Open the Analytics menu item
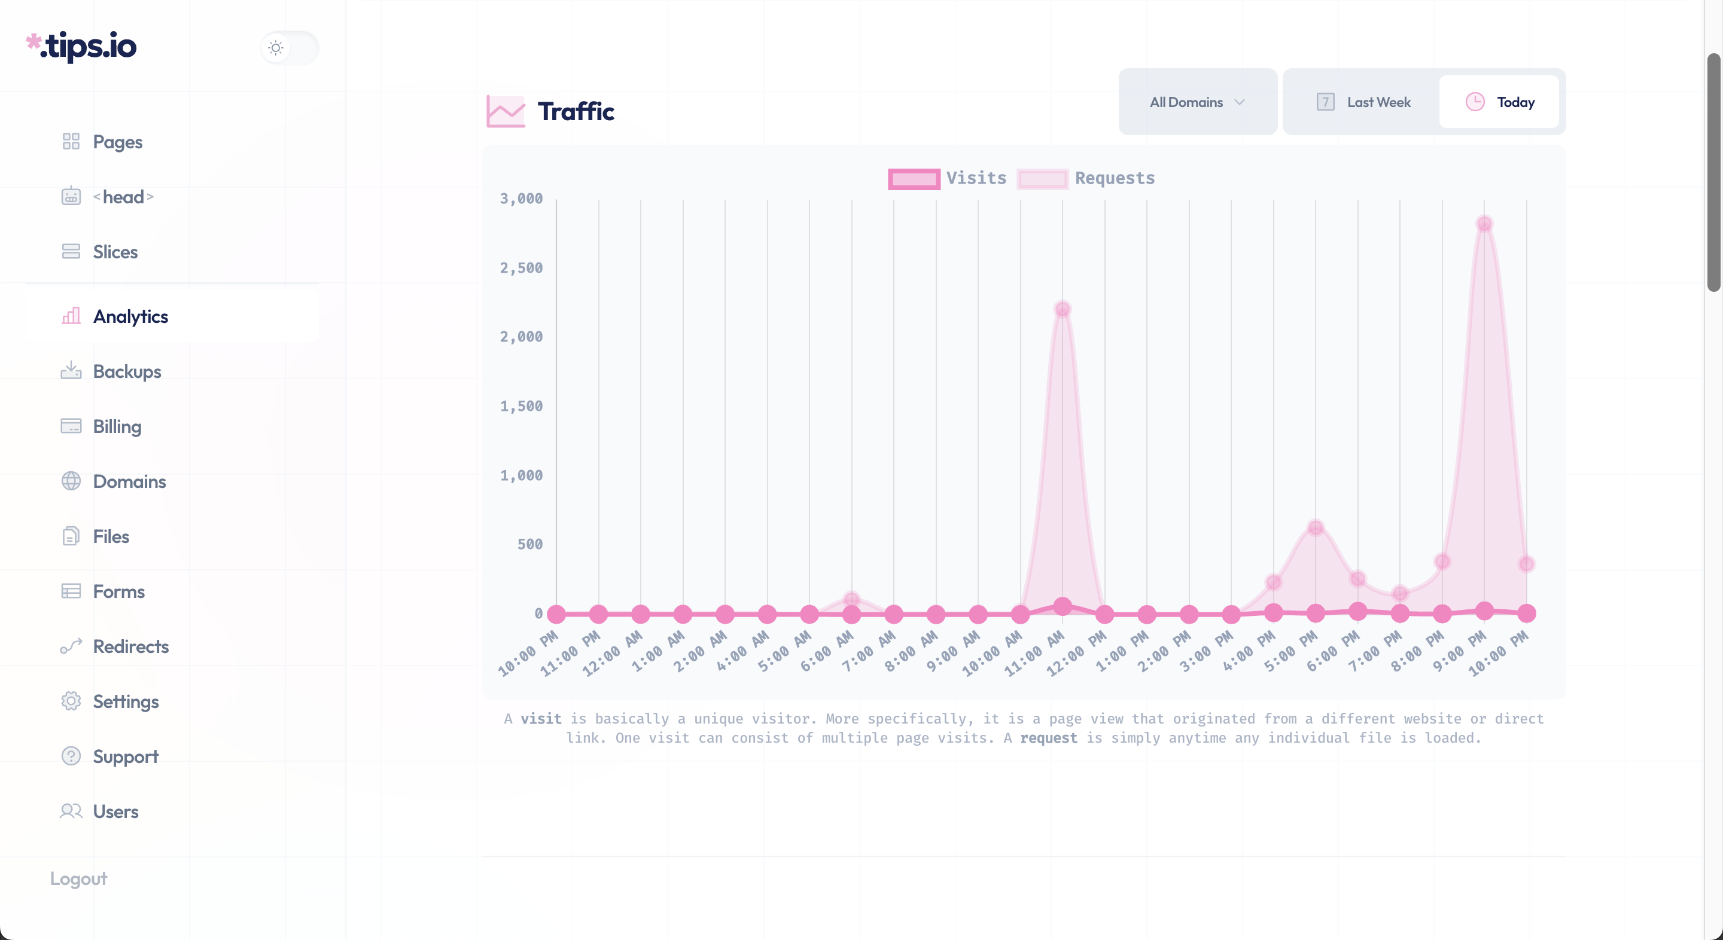1723x940 pixels. 130,316
